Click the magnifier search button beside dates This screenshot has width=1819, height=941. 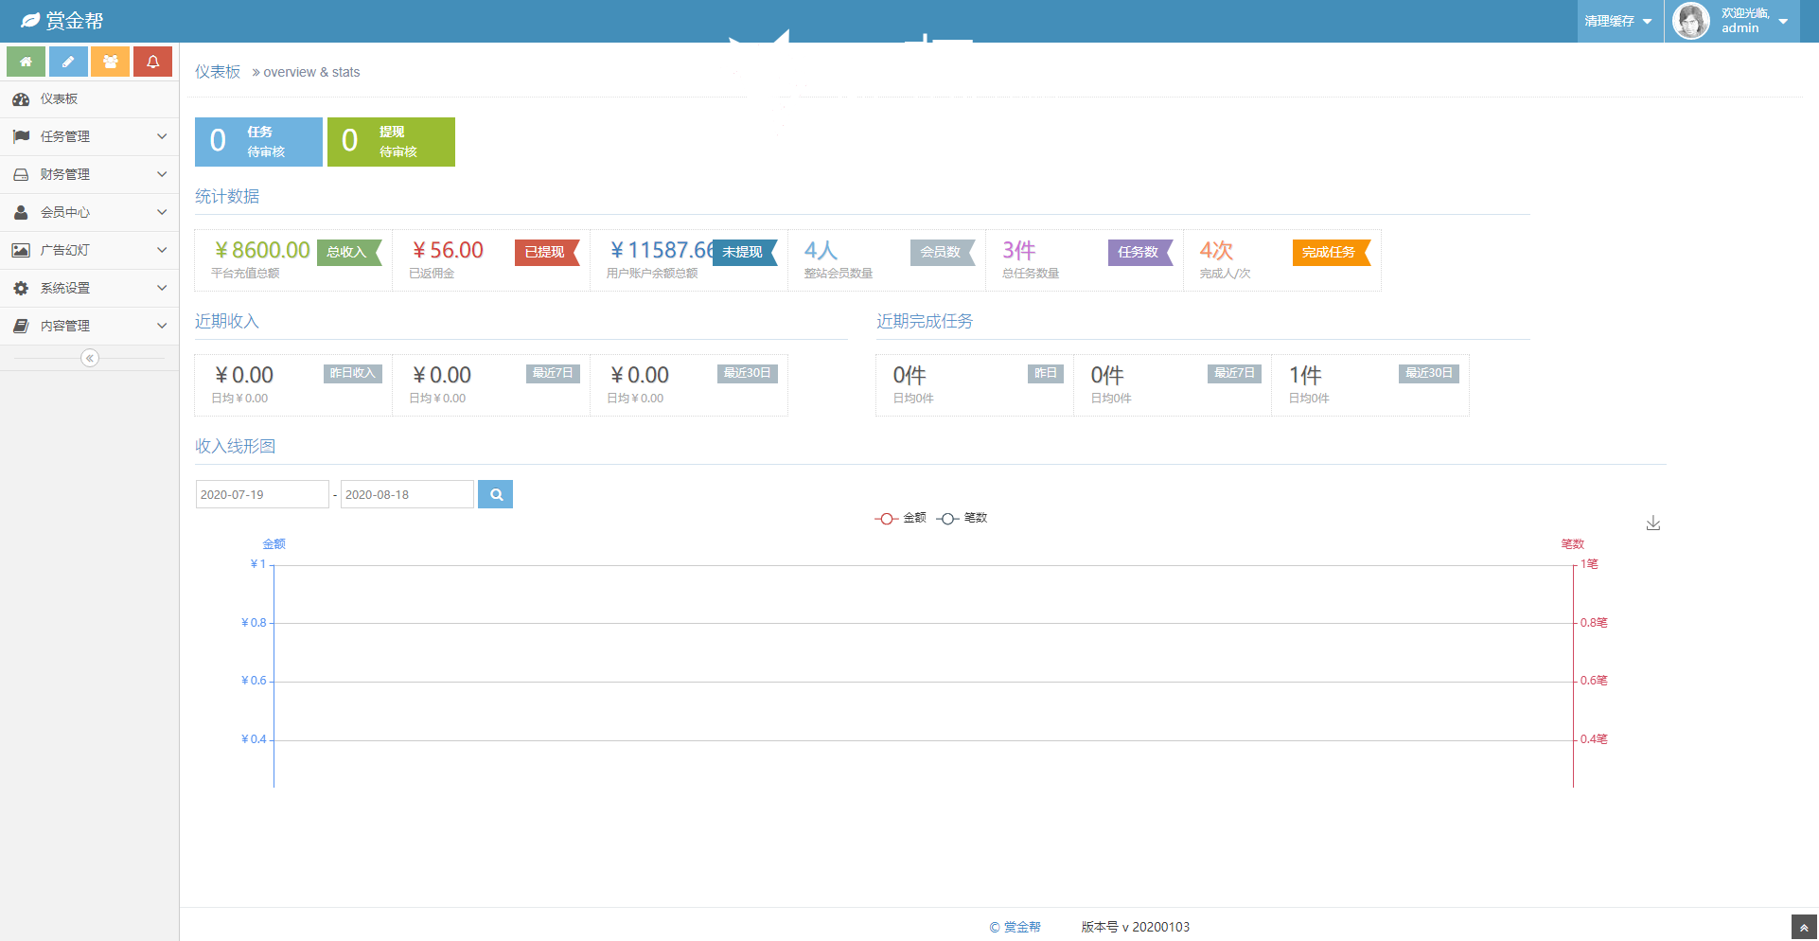pyautogui.click(x=495, y=494)
